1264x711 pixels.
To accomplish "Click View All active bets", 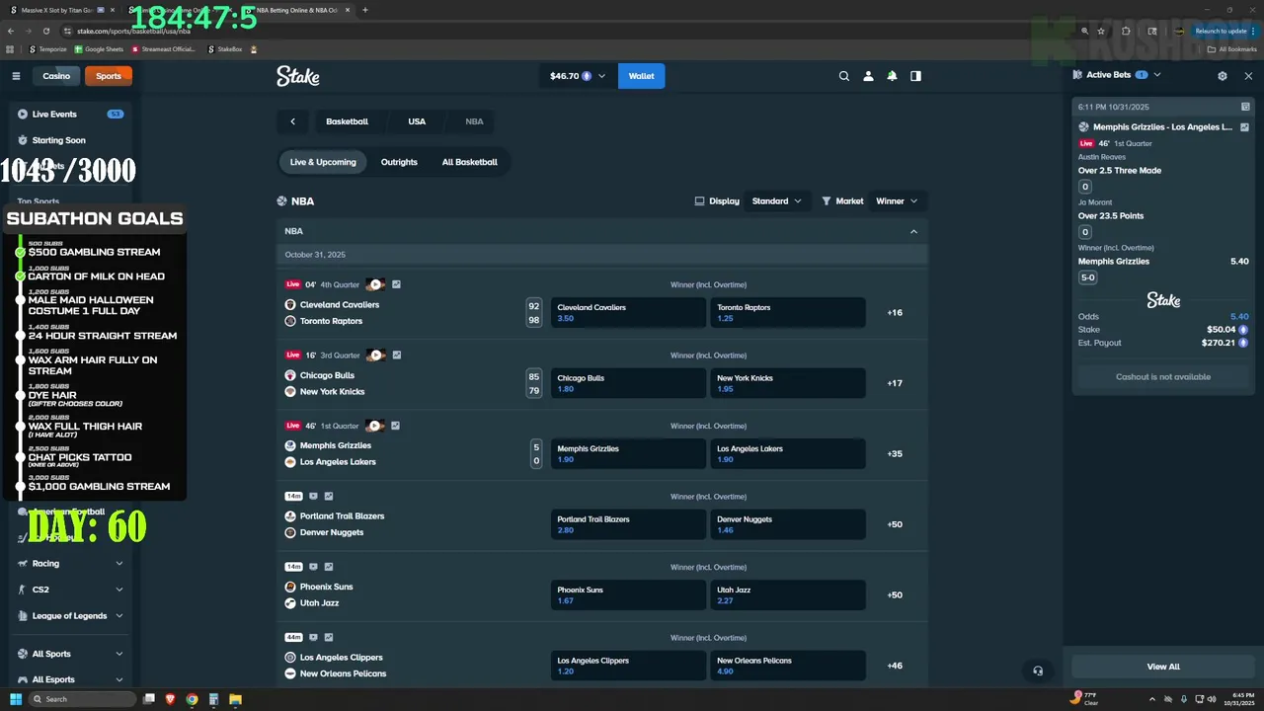I will click(1163, 667).
